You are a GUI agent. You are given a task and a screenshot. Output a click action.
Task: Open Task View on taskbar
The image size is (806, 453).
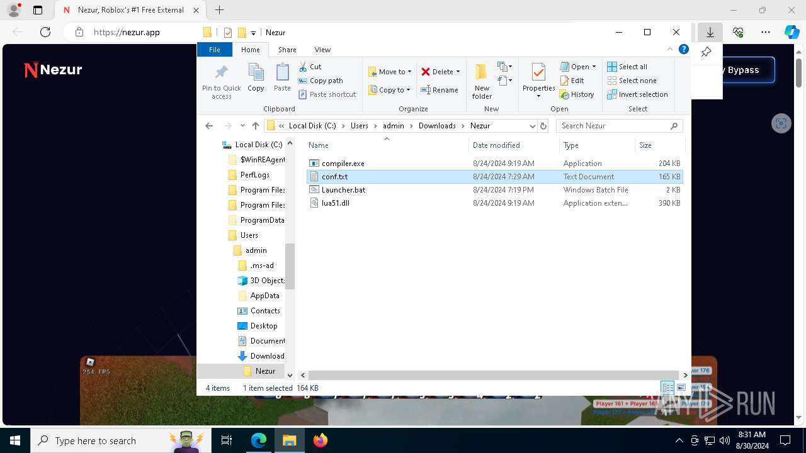tap(227, 440)
